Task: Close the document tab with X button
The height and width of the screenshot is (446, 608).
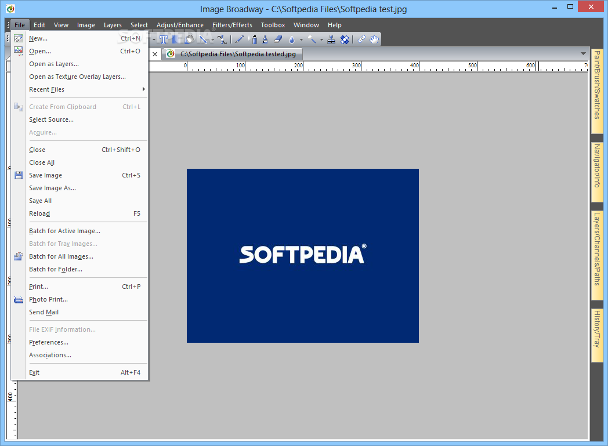Action: (155, 54)
